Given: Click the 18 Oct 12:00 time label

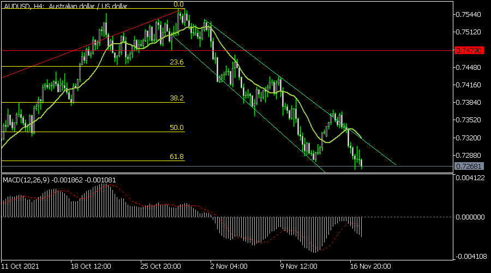Looking at the screenshot, I should pyautogui.click(x=91, y=266).
